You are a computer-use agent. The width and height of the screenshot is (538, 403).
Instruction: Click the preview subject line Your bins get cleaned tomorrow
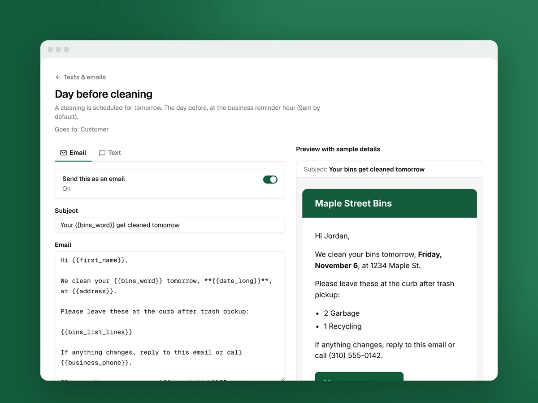point(377,169)
